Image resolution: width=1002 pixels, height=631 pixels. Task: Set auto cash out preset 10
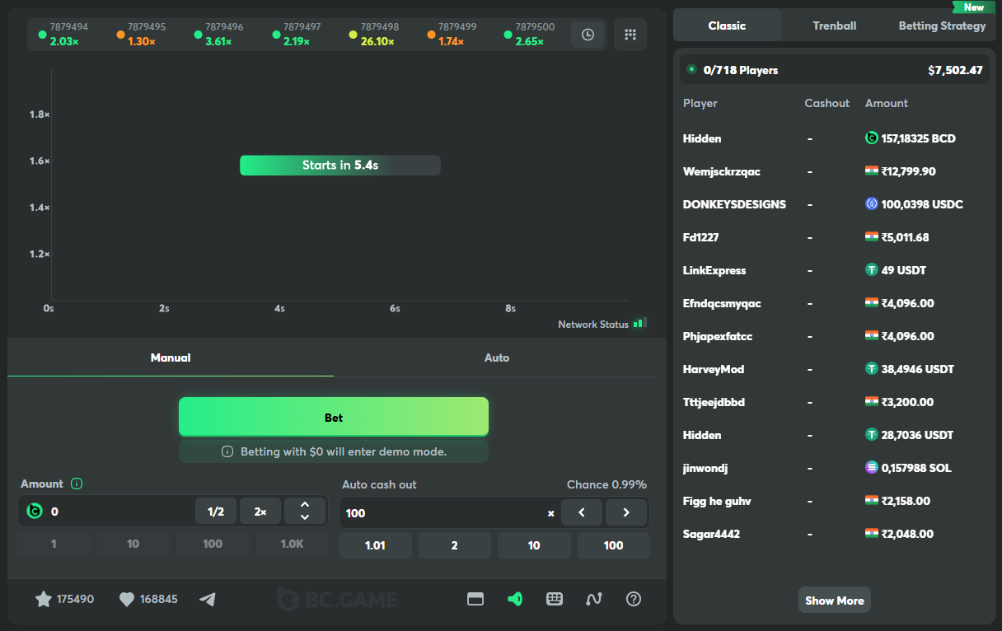pyautogui.click(x=534, y=545)
